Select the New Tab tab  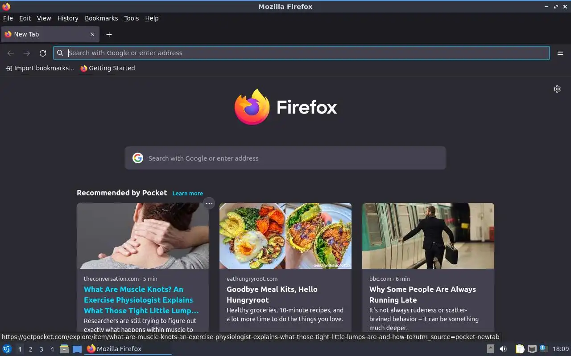tap(50, 34)
